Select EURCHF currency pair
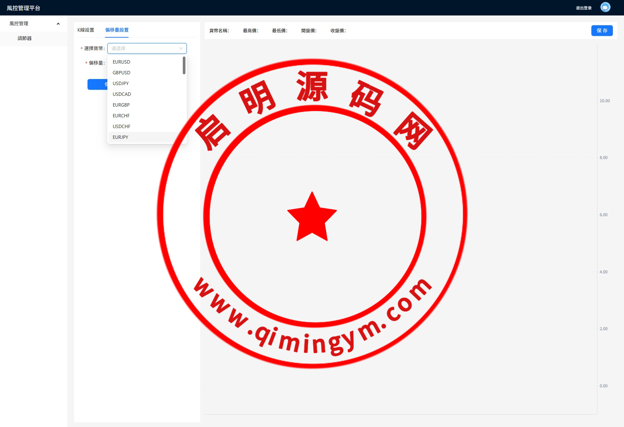This screenshot has width=624, height=427. click(x=121, y=116)
